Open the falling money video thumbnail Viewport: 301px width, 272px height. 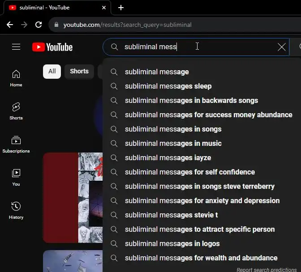tap(73, 261)
